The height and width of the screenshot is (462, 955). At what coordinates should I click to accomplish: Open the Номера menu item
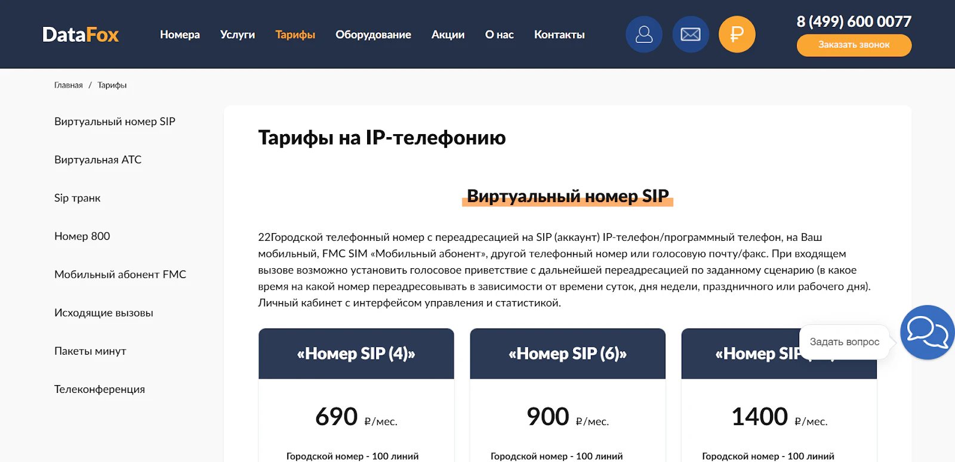(x=180, y=35)
